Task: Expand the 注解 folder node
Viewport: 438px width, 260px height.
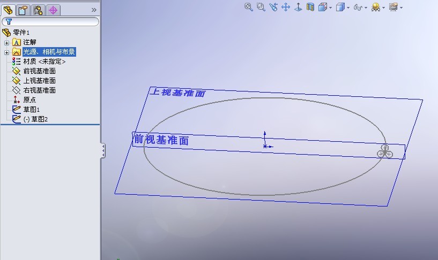Action: 6,43
